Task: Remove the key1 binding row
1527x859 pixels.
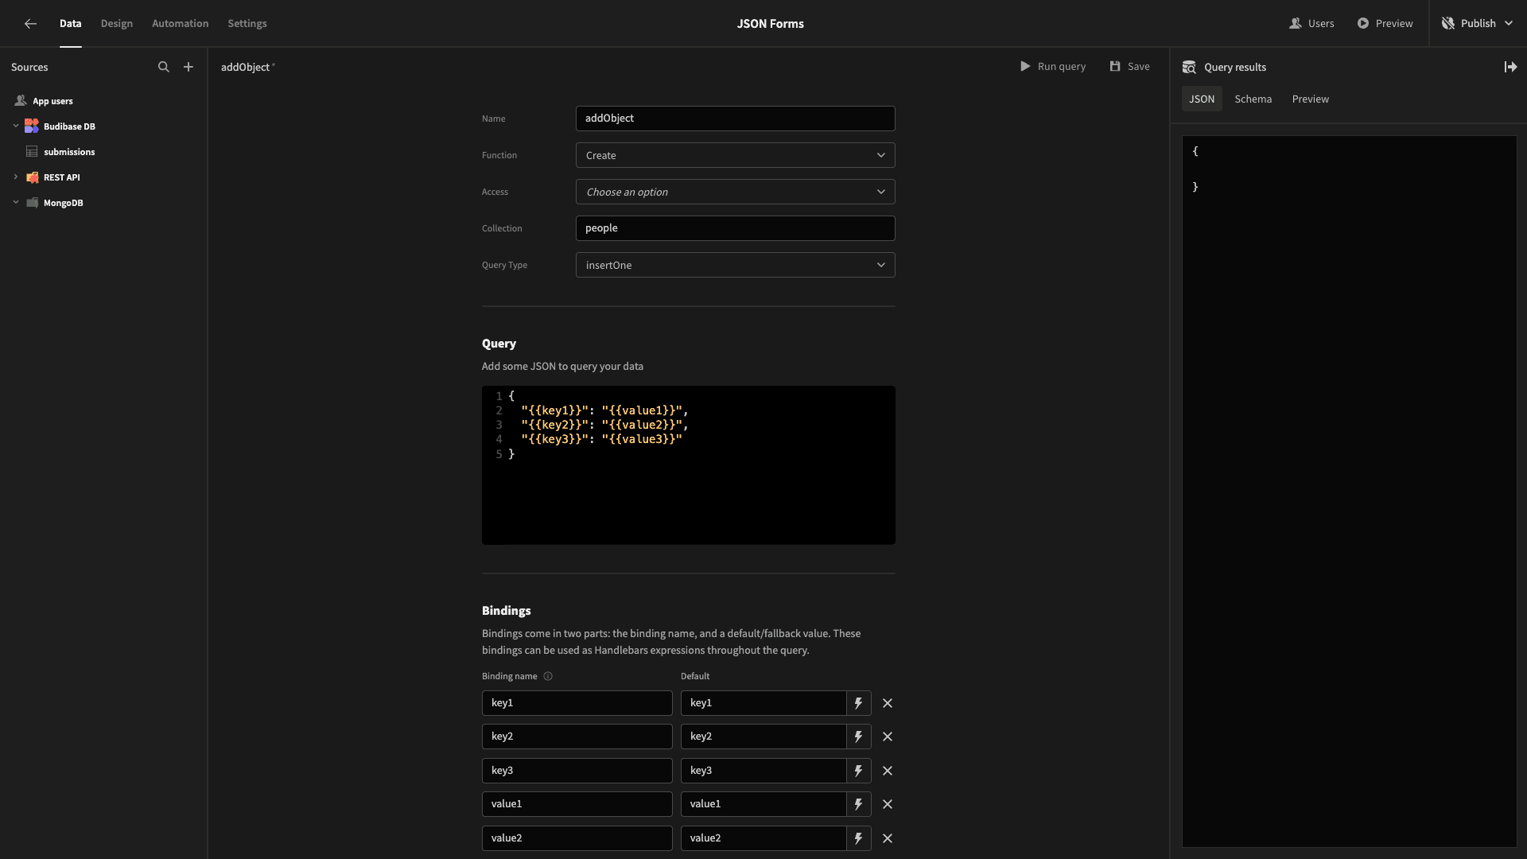Action: point(888,703)
